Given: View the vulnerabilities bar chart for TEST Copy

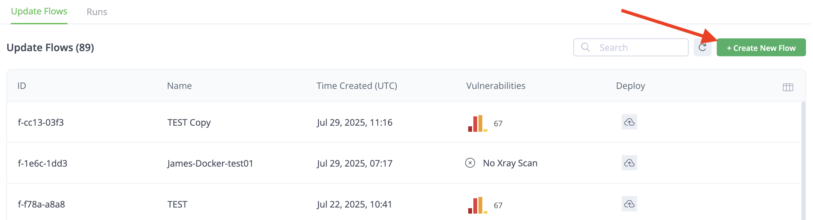Looking at the screenshot, I should coord(478,123).
